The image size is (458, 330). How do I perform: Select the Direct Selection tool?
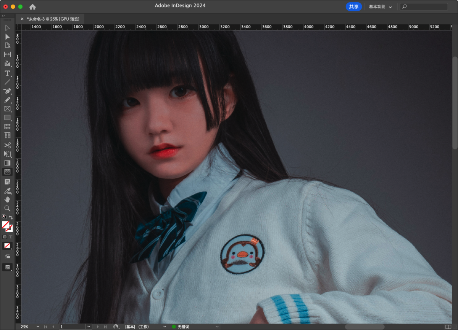pyautogui.click(x=7, y=37)
